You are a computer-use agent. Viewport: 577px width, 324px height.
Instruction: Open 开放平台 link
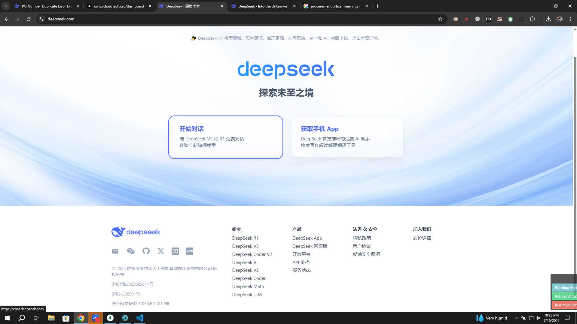pyautogui.click(x=301, y=254)
